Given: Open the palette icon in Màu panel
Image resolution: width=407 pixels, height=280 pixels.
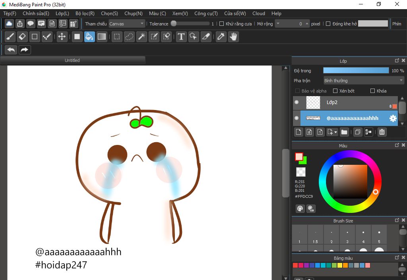Looking at the screenshot, I should (300, 209).
